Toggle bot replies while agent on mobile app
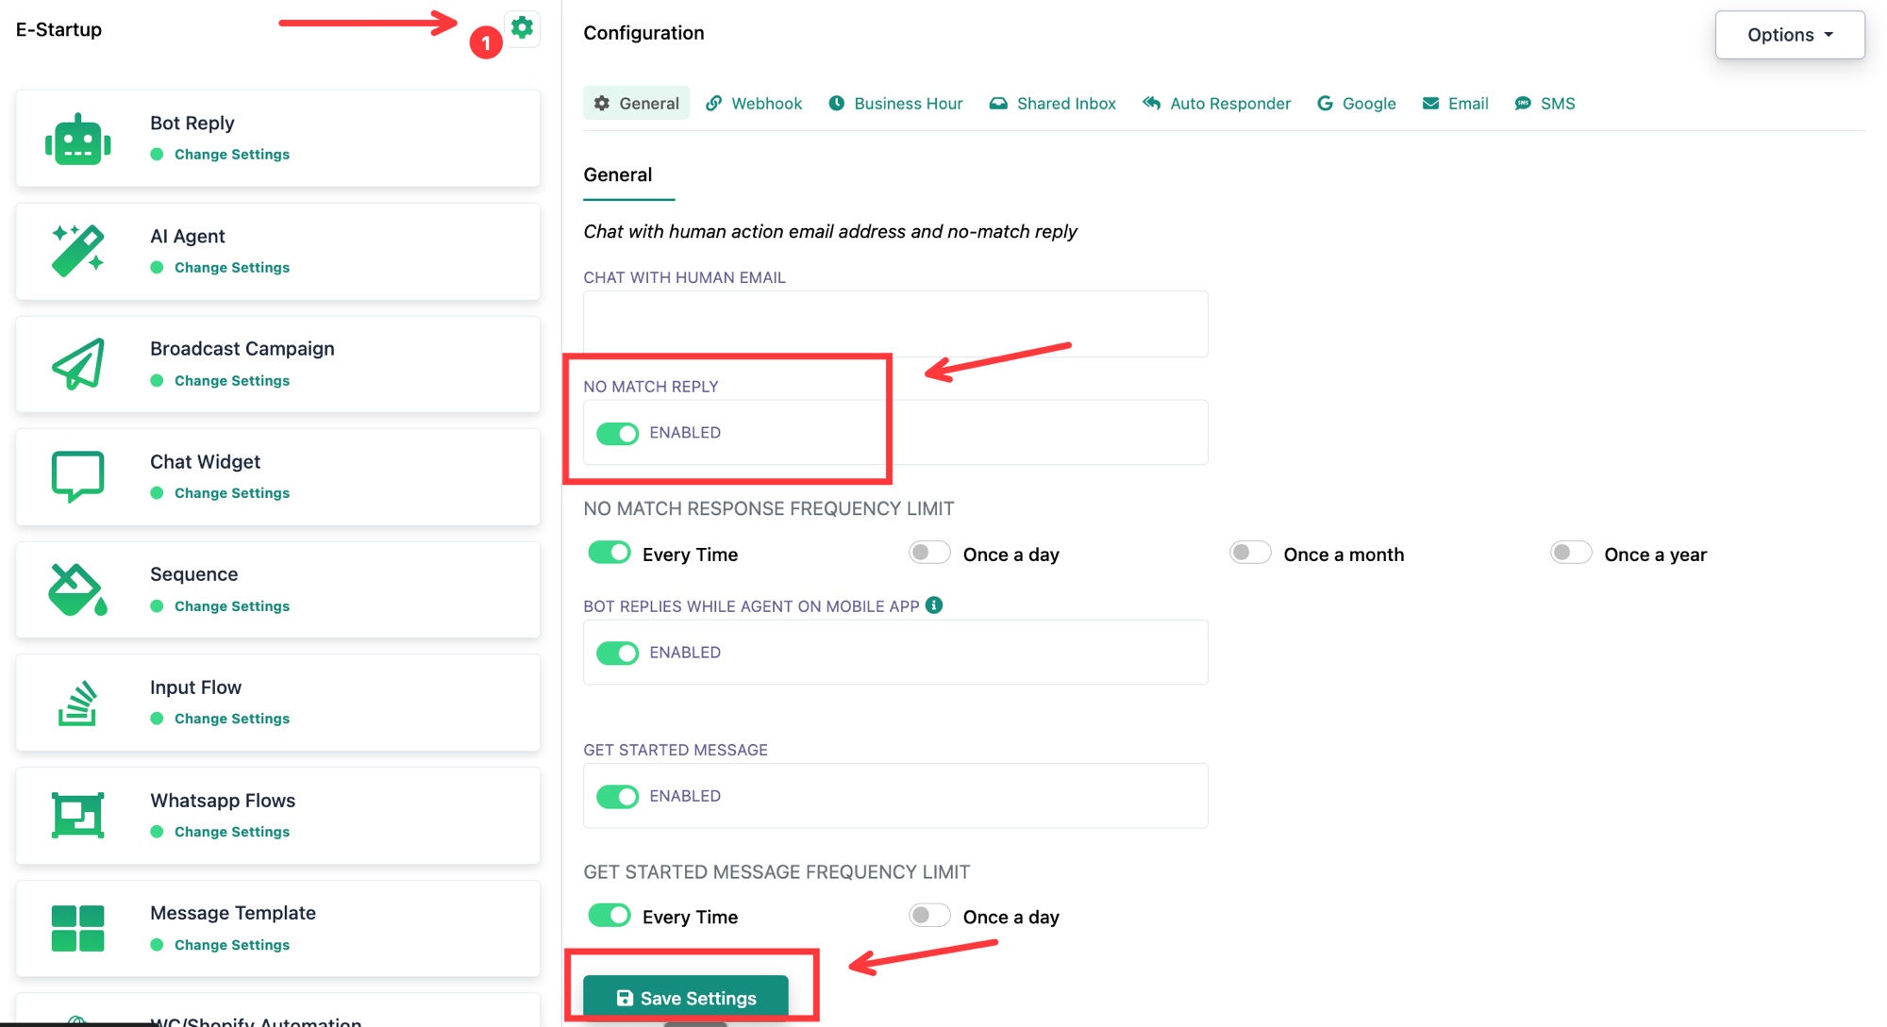1887x1027 pixels. [x=617, y=653]
